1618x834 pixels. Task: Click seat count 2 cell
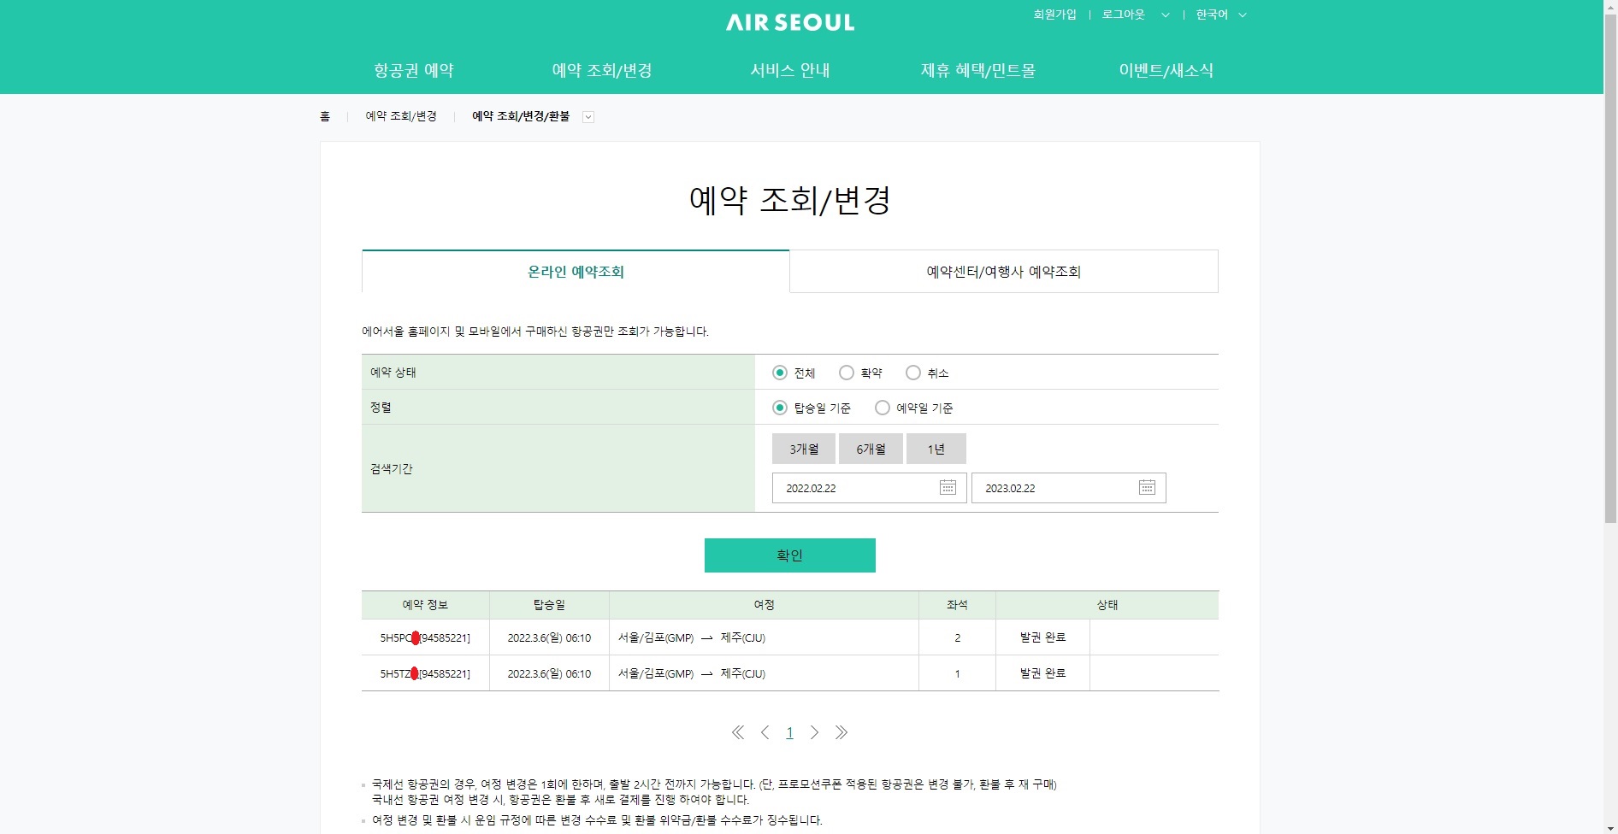(957, 637)
